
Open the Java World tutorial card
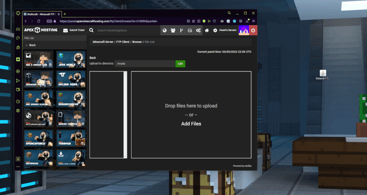(71, 59)
